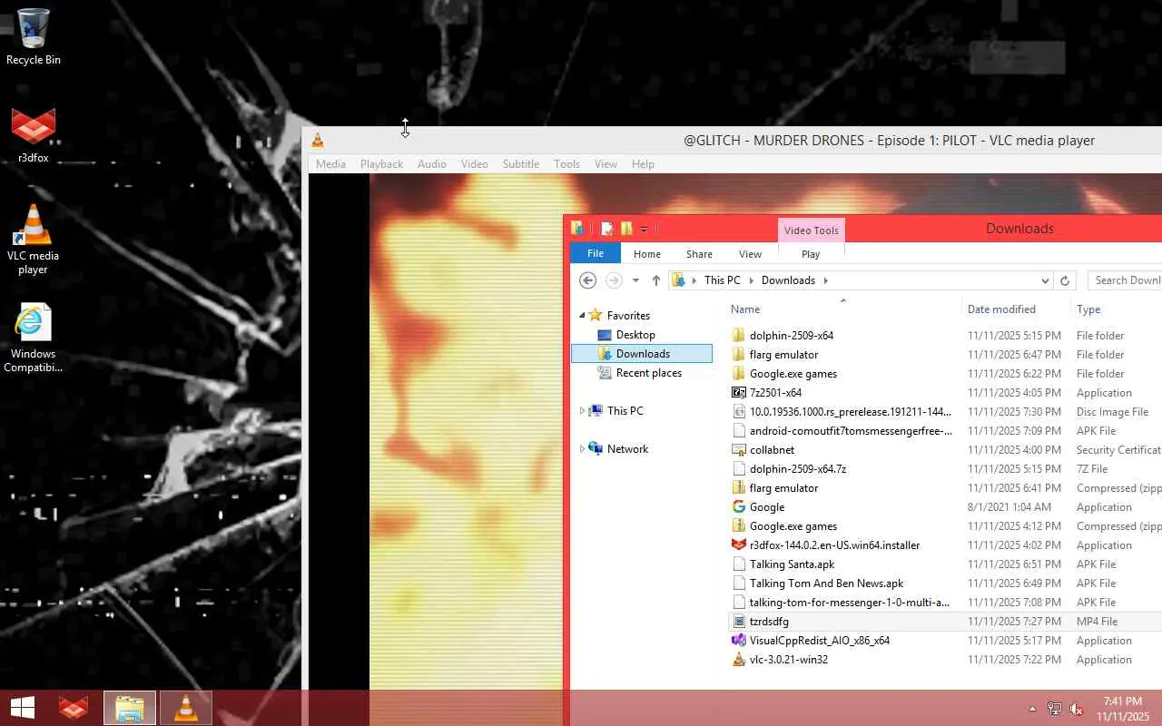Click This PC in the address bar
1162x726 pixels.
click(x=723, y=280)
